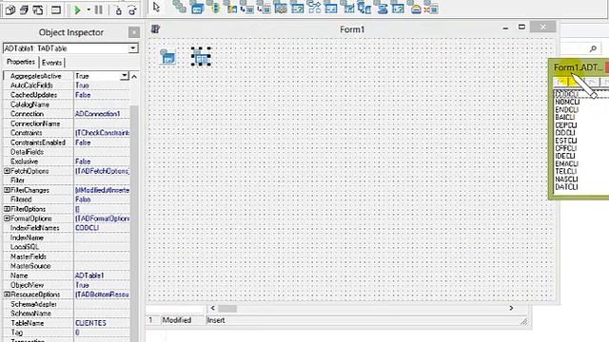The width and height of the screenshot is (609, 342).
Task: Select the MasterSource property row
Action: coord(67,266)
